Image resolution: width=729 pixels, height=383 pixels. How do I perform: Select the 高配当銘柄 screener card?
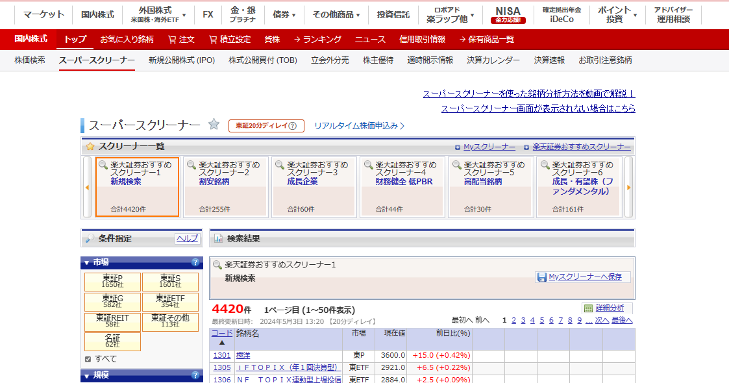pyautogui.click(x=491, y=188)
